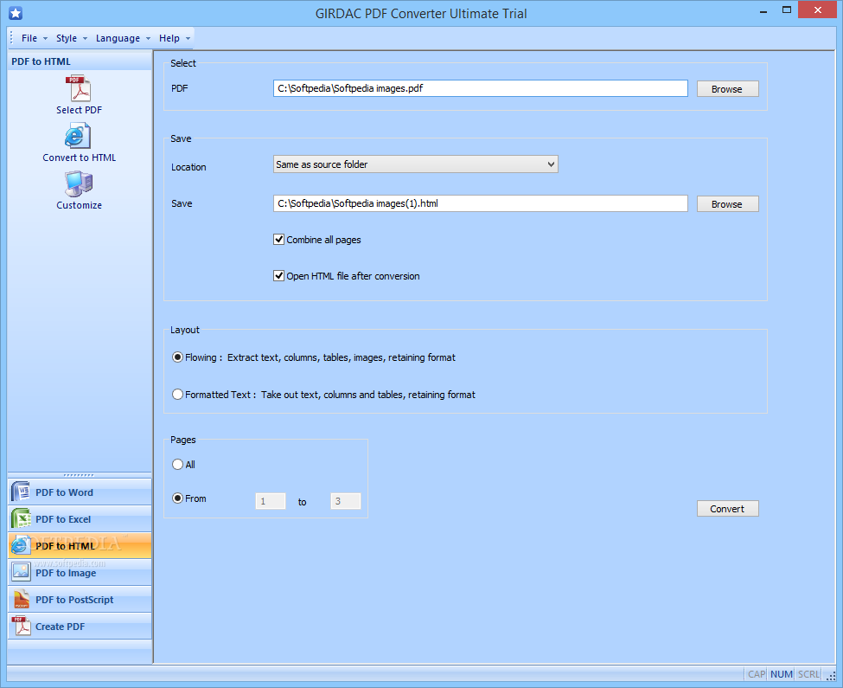Image resolution: width=843 pixels, height=688 pixels.
Task: Click the PDF to HTML panel header
Action: 80,61
